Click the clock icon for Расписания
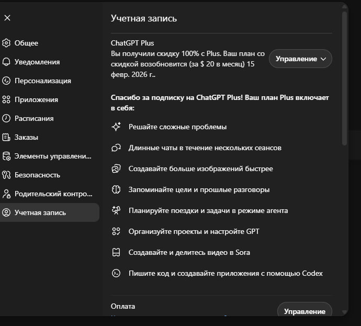 6,118
